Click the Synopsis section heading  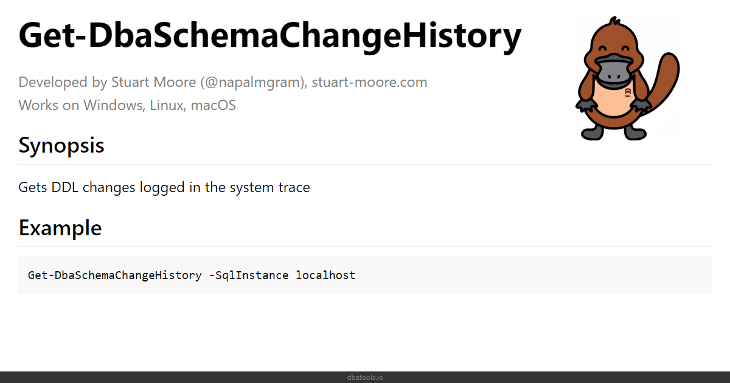click(x=61, y=146)
